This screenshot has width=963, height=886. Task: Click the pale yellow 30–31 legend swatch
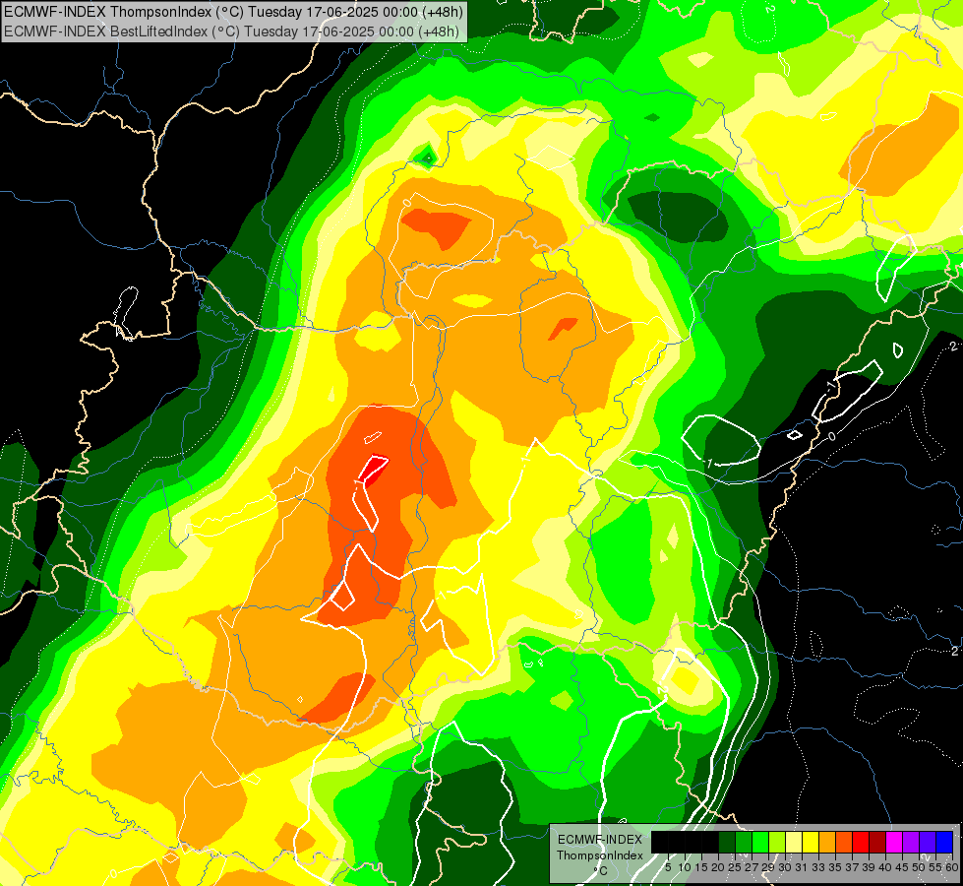click(794, 842)
